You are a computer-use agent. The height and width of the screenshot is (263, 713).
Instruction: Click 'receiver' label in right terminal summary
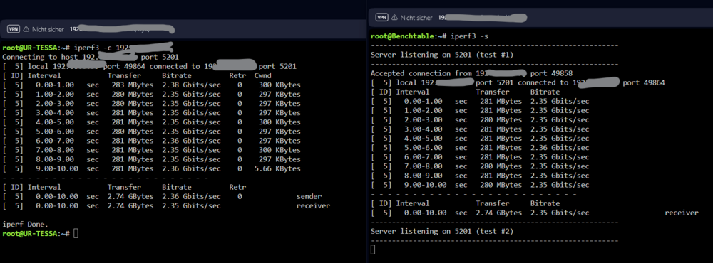tap(682, 213)
